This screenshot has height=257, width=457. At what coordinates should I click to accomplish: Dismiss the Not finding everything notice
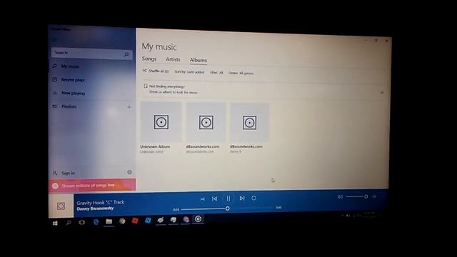(382, 93)
